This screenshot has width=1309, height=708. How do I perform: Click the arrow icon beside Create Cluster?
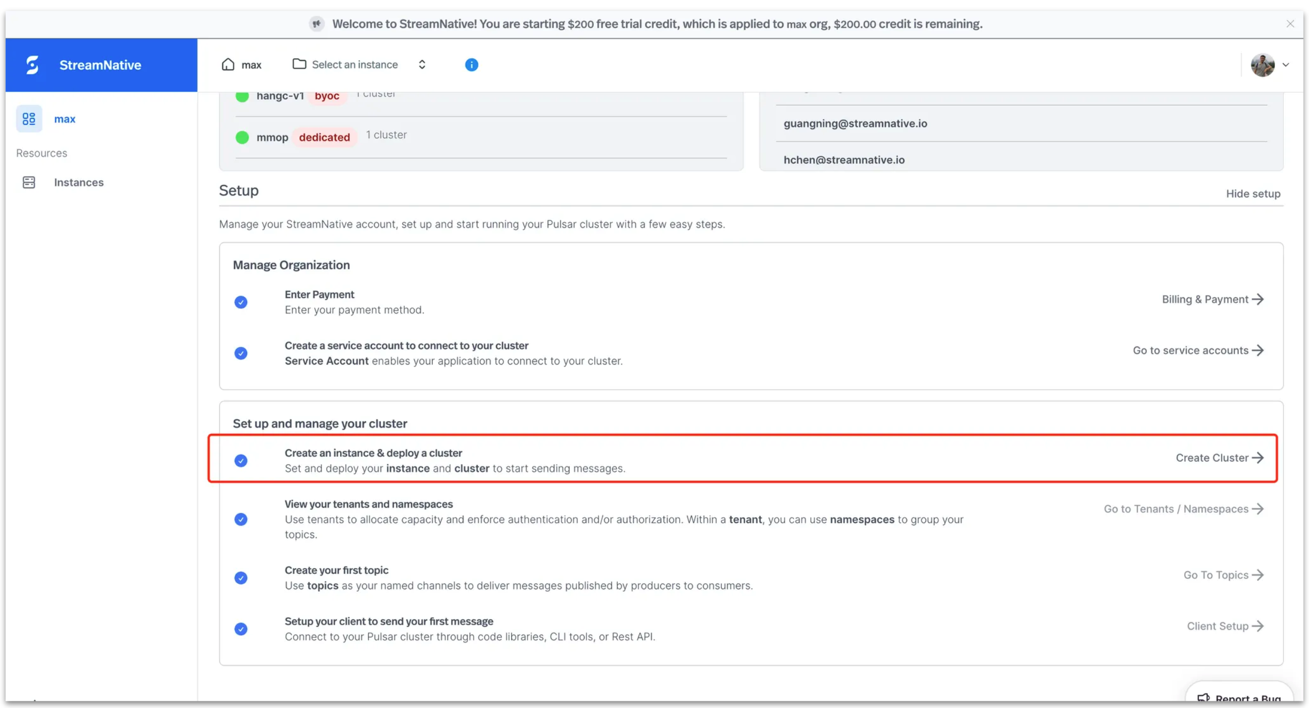point(1259,458)
